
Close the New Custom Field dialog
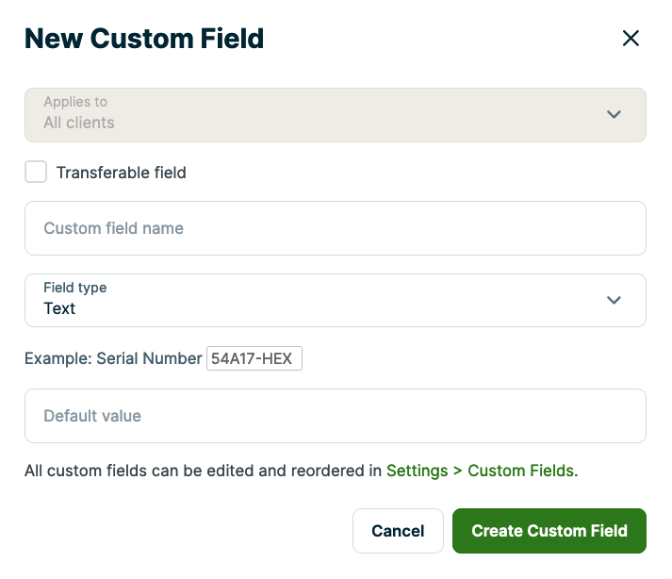tap(631, 39)
